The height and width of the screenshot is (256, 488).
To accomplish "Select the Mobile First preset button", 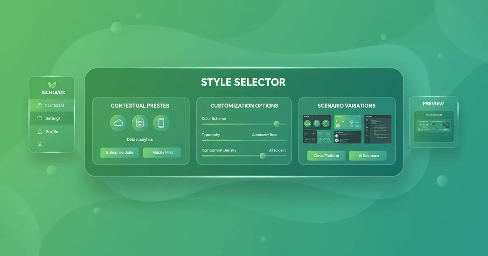I will pyautogui.click(x=162, y=153).
